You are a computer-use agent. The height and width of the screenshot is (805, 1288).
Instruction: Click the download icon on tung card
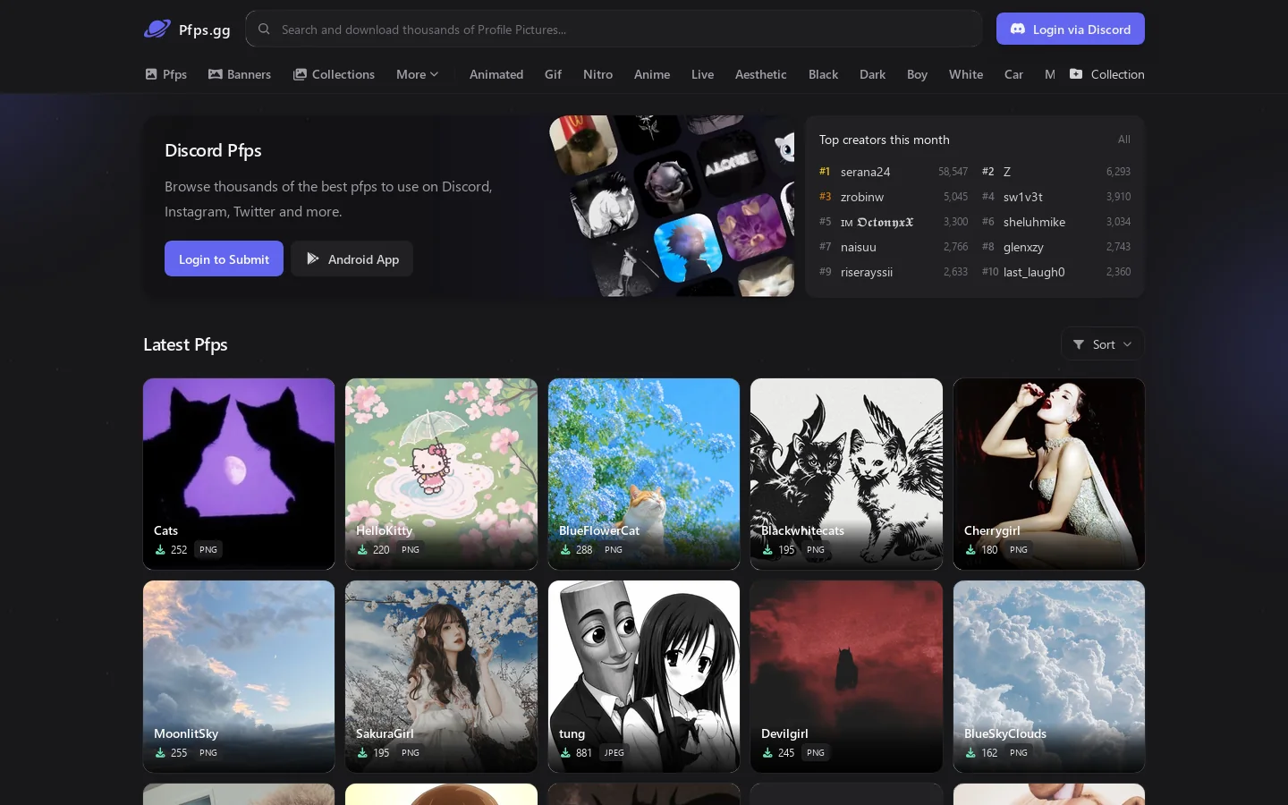[x=565, y=752]
